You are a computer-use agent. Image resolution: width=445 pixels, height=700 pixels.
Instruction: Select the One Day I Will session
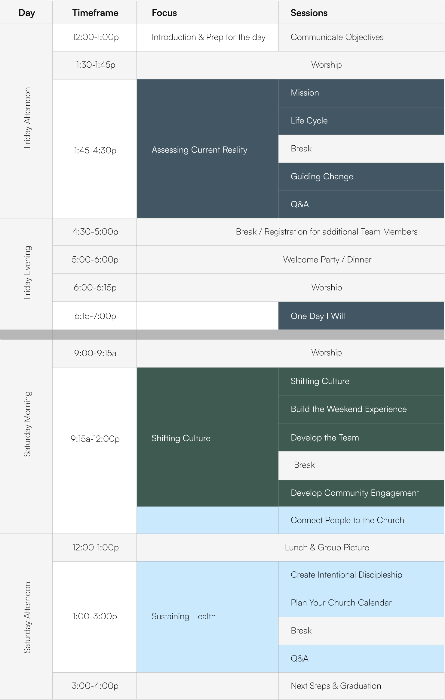[x=361, y=316]
